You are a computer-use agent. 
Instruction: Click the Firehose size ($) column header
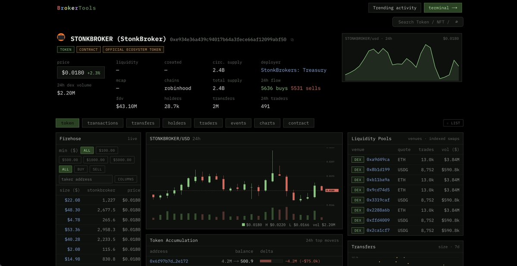[69, 190]
